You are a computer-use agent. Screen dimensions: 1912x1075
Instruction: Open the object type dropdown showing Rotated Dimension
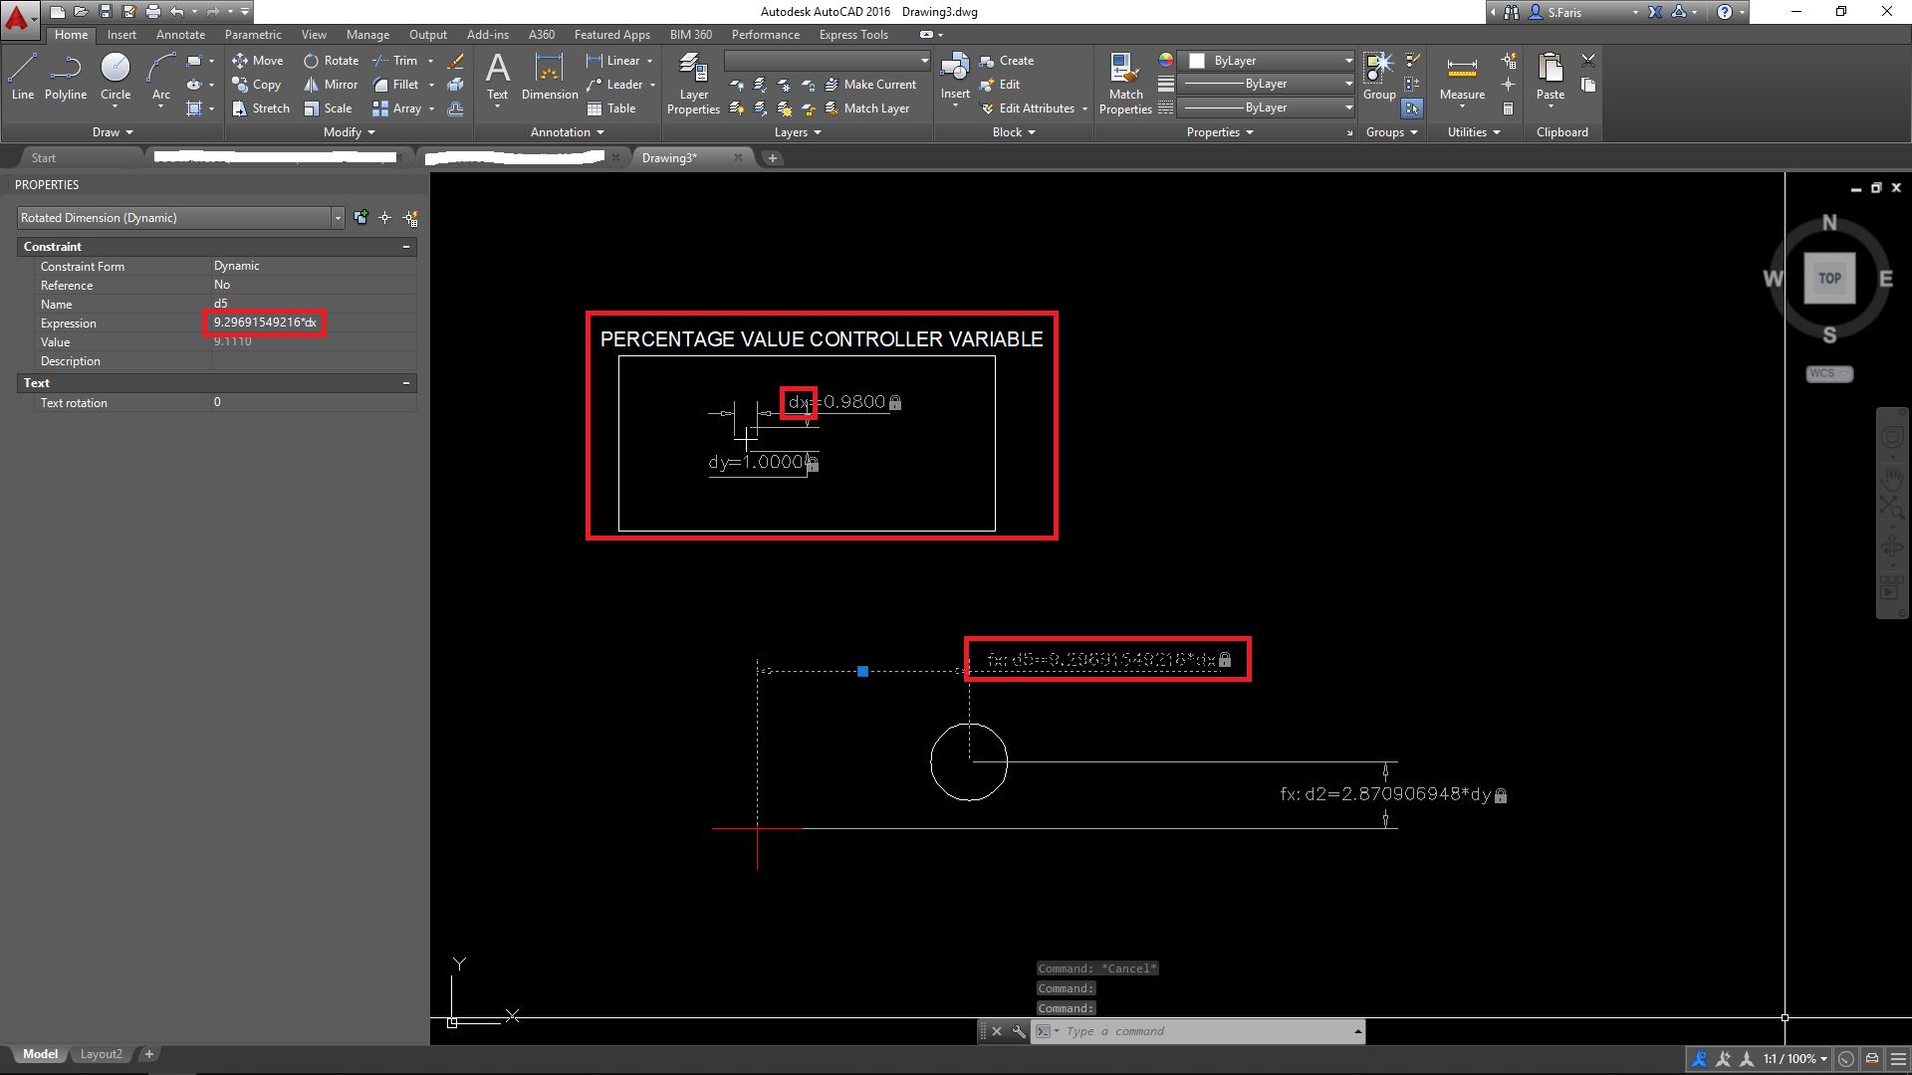[x=337, y=217]
